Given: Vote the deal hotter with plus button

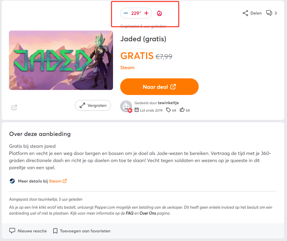Looking at the screenshot, I should point(146,13).
